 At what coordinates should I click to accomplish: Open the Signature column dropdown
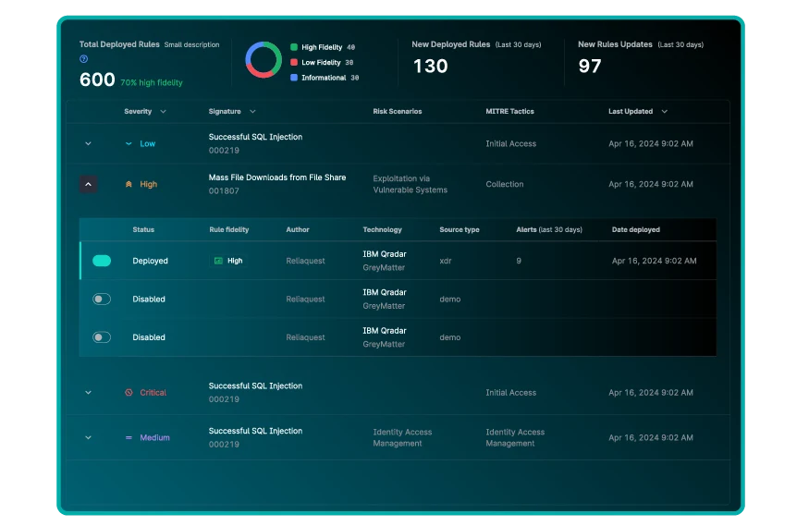(252, 111)
